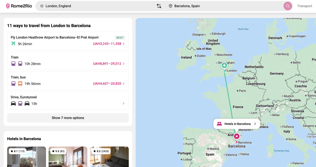Click Lisbon label on the map

(x=187, y=160)
